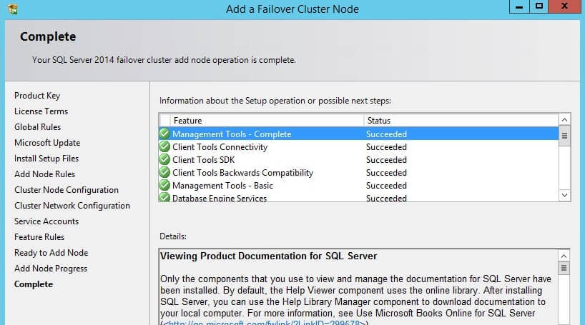The height and width of the screenshot is (325, 585).
Task: Click Succeeded status for Management Tools - Basic
Action: click(x=386, y=185)
